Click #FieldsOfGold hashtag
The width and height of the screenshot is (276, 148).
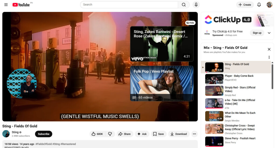pos(44,144)
